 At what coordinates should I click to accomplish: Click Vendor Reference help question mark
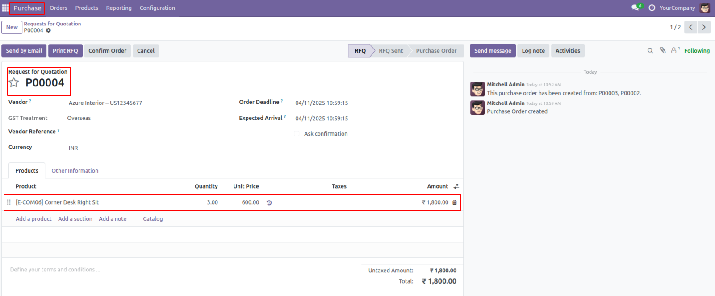point(58,131)
